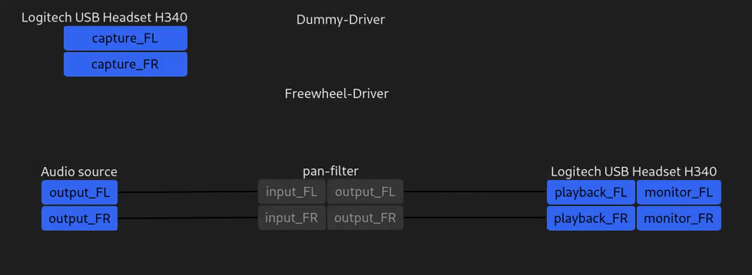
Task: Select Audio source's output_FR port
Action: coord(79,218)
